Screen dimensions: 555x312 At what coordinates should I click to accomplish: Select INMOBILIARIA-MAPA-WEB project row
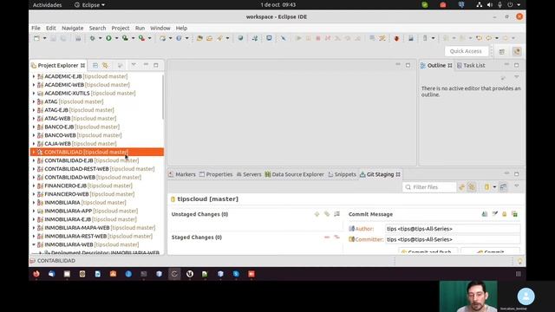(x=96, y=228)
